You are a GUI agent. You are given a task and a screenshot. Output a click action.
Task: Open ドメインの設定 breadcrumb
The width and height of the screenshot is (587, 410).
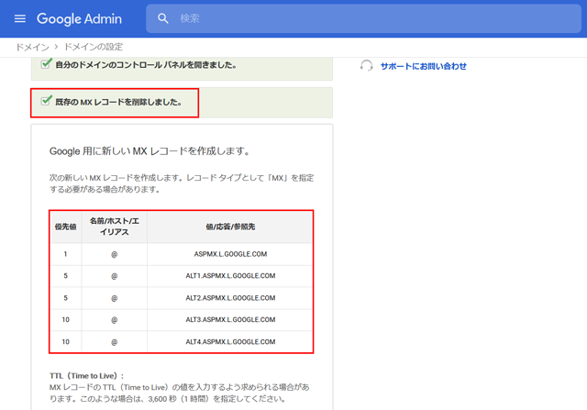94,47
